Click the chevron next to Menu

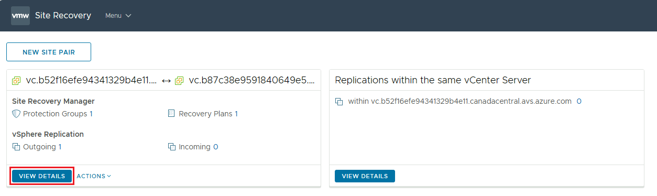128,16
